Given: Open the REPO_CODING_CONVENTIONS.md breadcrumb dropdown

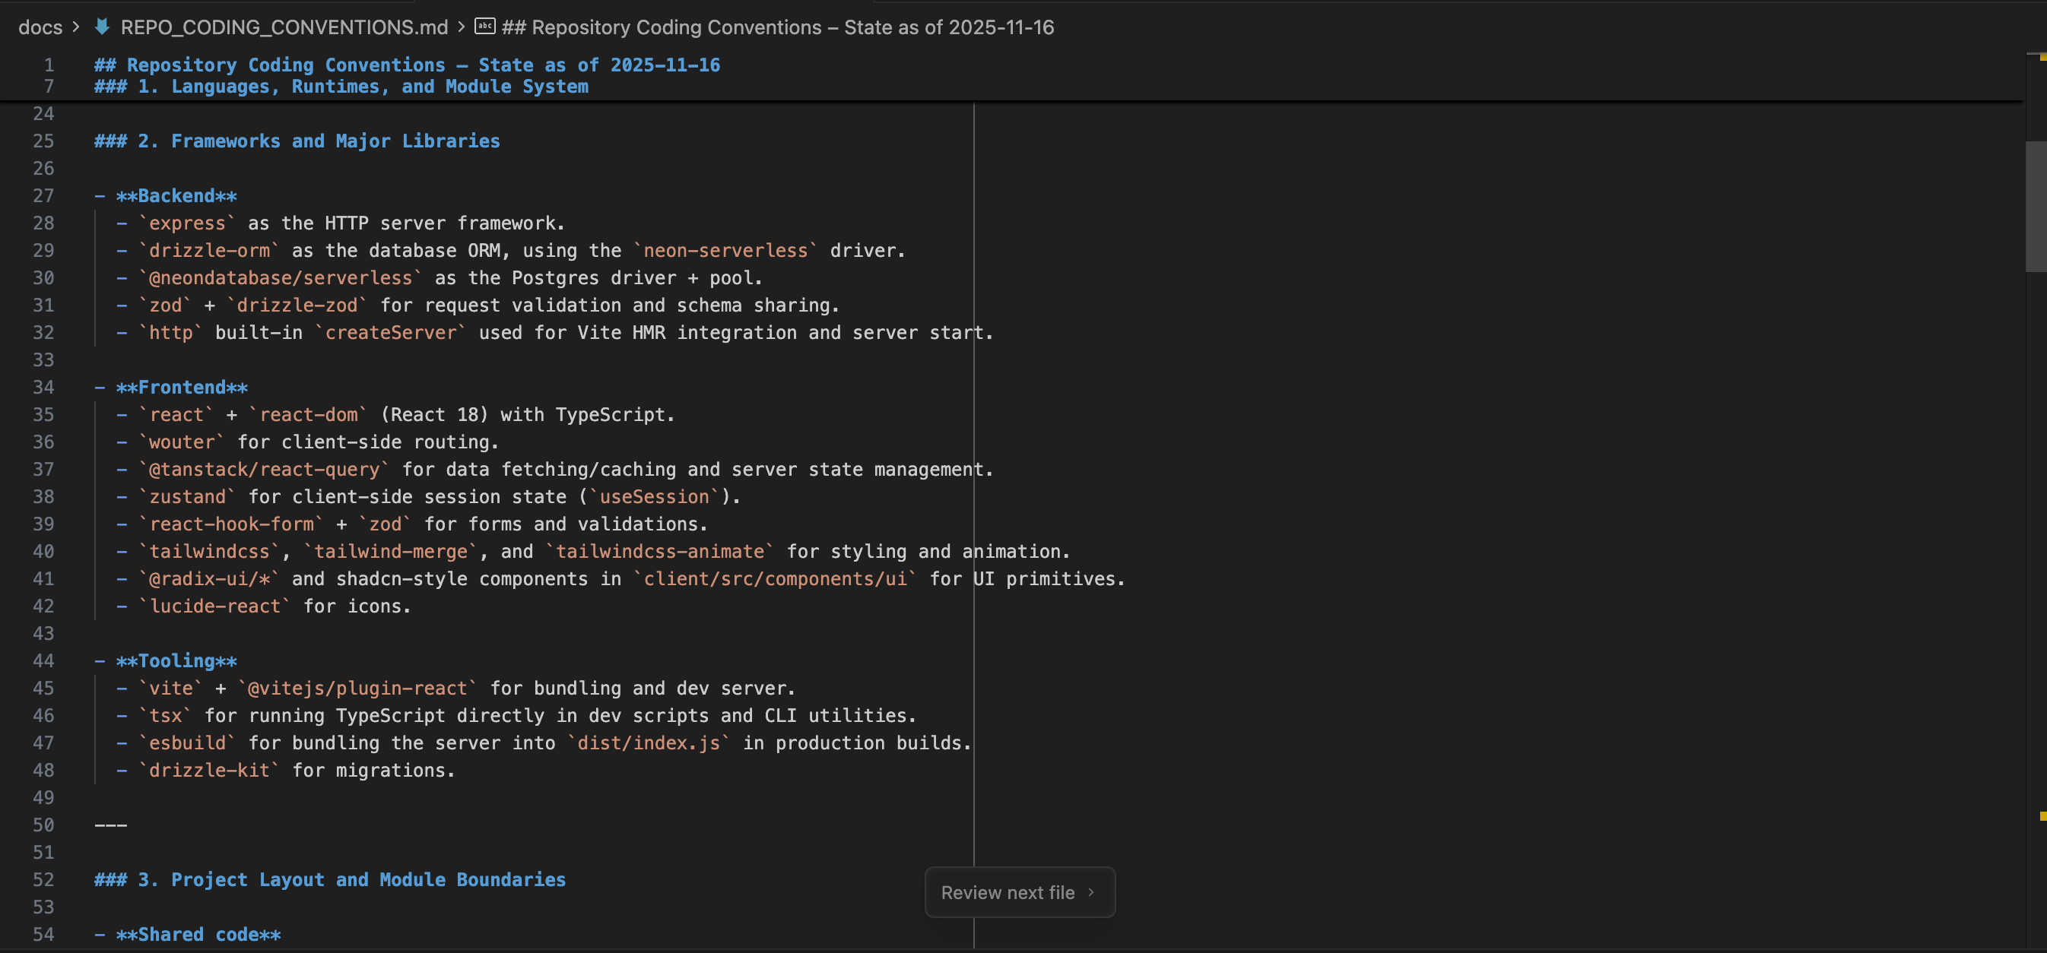Looking at the screenshot, I should (283, 26).
